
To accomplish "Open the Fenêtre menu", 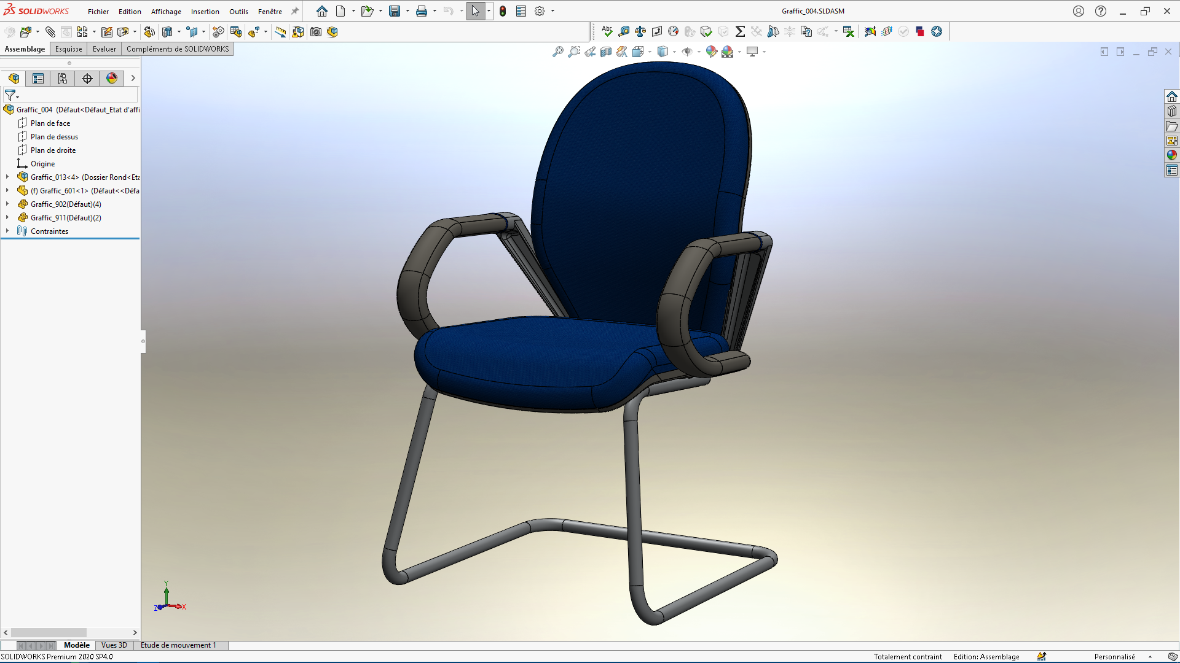I will coord(270,12).
